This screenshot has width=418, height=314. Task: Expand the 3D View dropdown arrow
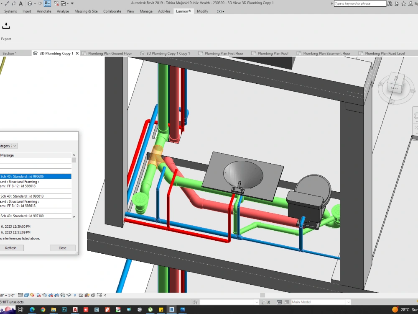click(x=35, y=4)
